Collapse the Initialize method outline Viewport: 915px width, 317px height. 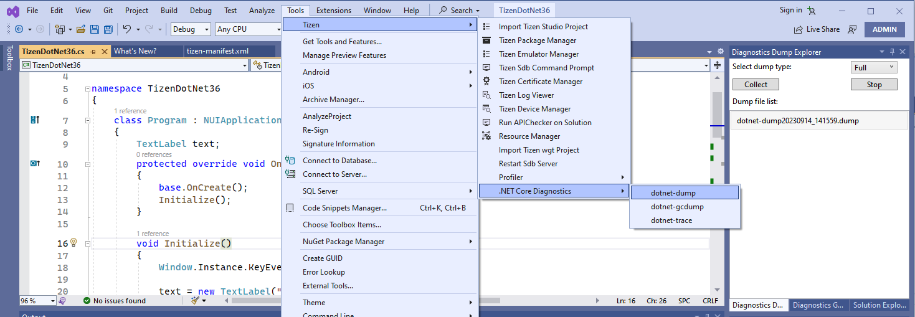pyautogui.click(x=88, y=244)
